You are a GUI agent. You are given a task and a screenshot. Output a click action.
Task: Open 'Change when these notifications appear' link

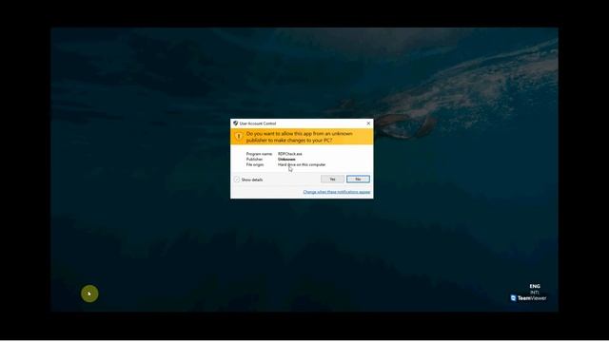click(x=336, y=192)
